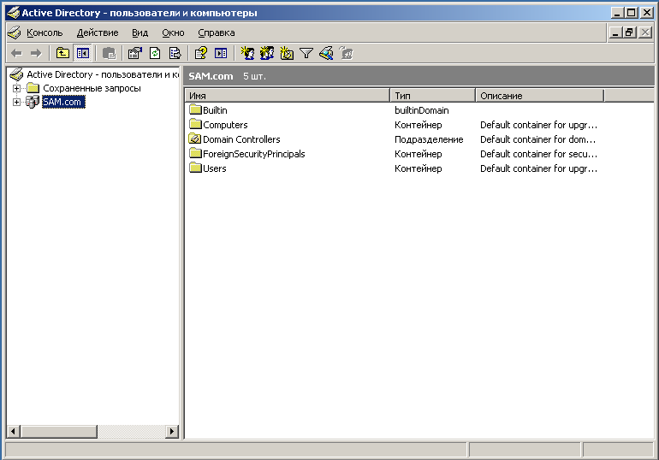
Task: Sort by the Тип column header
Action: (432, 96)
